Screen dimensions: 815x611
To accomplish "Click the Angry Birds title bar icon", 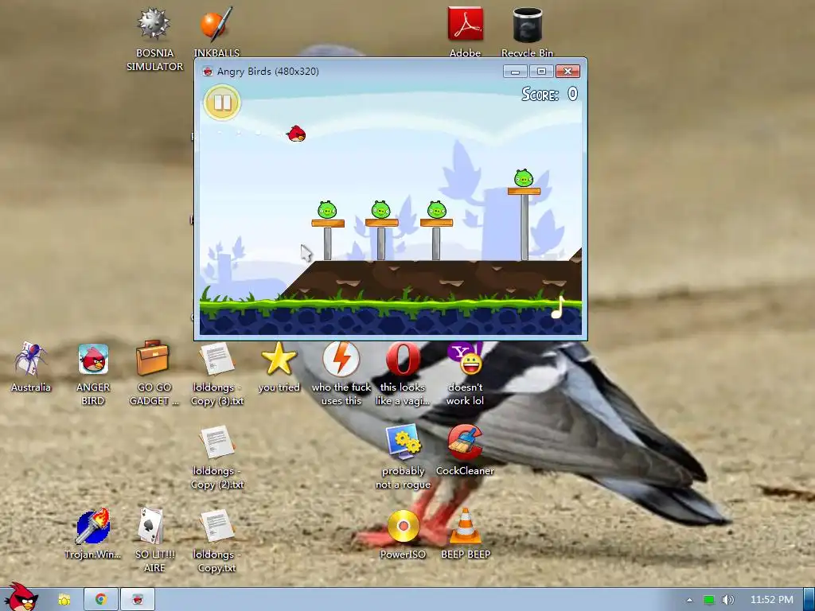I will 208,72.
